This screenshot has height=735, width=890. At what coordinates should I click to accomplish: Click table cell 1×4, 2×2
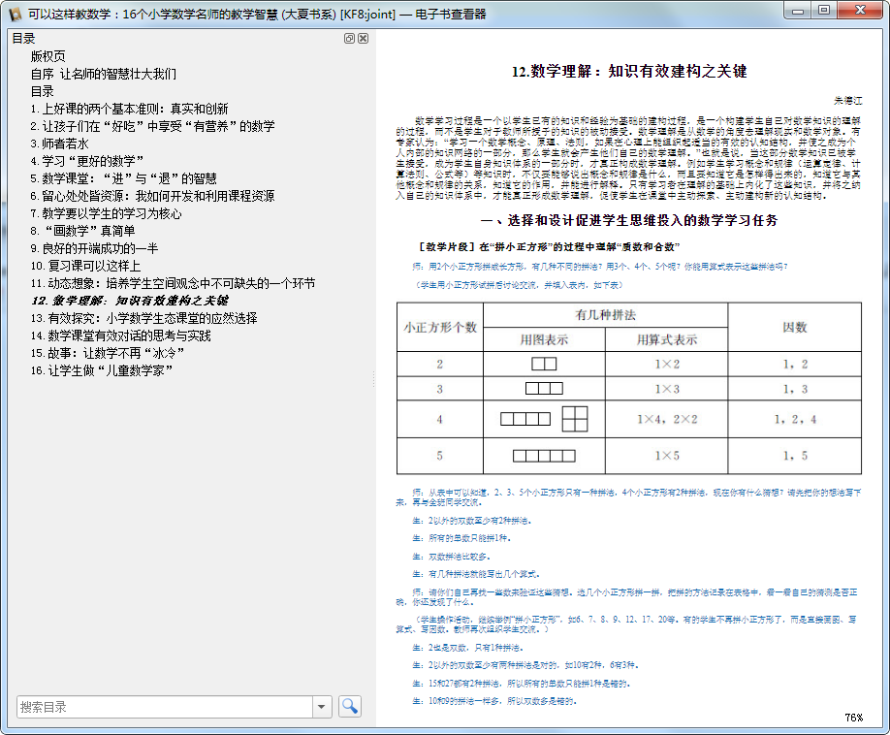[666, 420]
